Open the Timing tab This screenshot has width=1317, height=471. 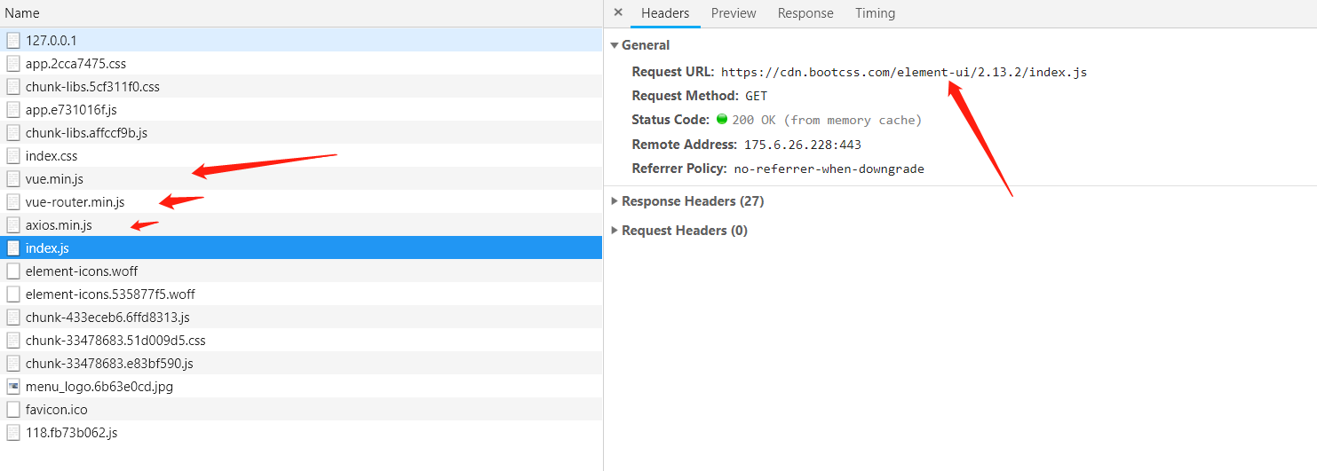click(x=875, y=13)
